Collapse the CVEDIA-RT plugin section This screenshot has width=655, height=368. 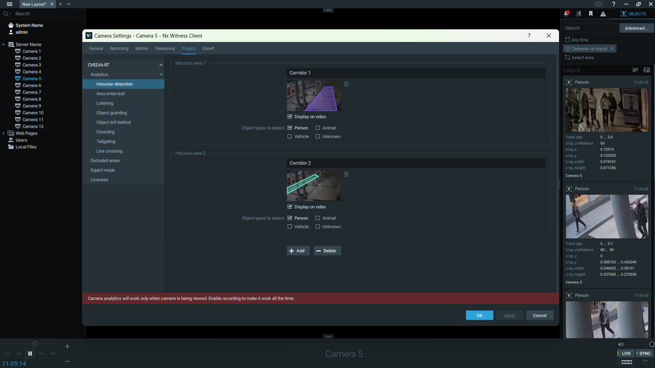(161, 65)
